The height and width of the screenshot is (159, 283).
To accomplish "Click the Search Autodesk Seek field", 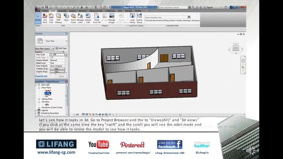I will pyautogui.click(x=166, y=17).
